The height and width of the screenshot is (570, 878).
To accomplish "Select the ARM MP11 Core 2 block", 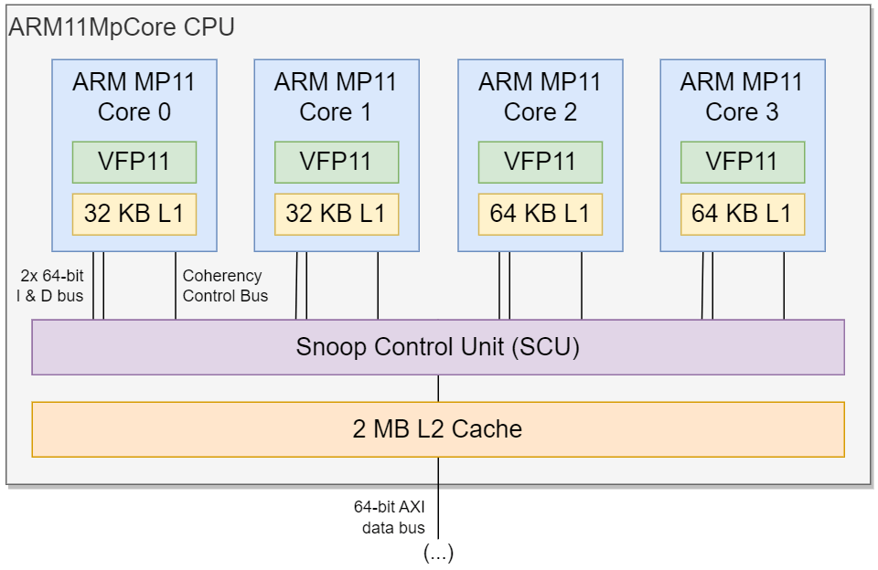I will point(541,155).
